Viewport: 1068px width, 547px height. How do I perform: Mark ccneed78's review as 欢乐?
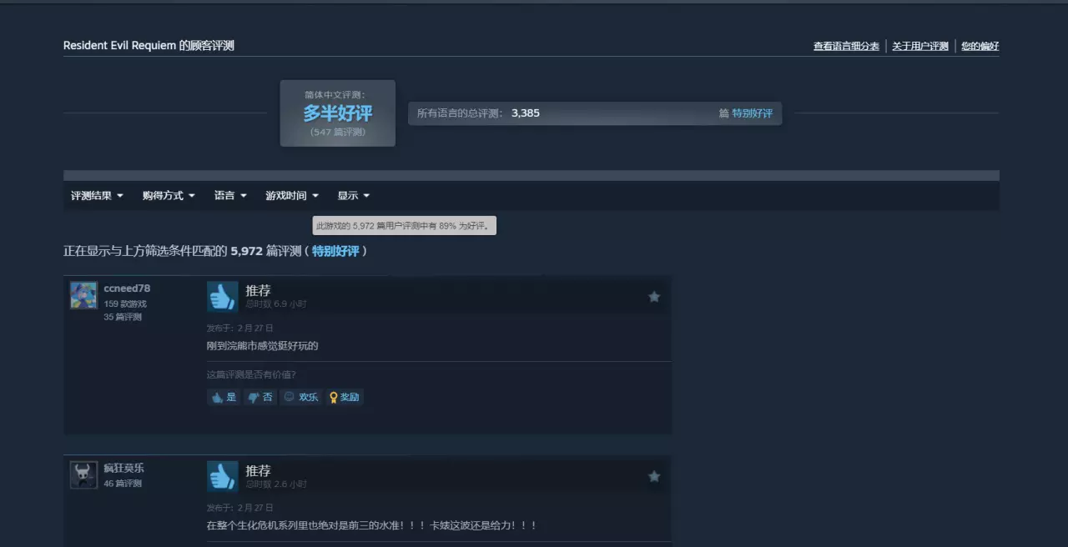tap(300, 398)
